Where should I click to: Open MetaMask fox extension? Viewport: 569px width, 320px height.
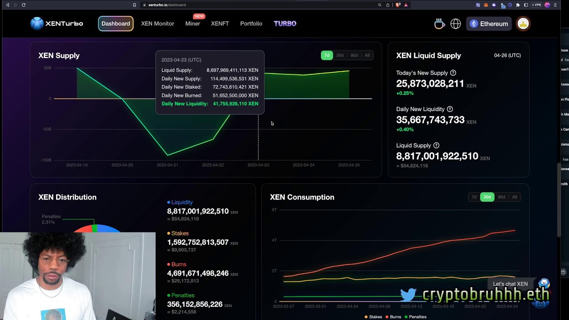coord(486,5)
